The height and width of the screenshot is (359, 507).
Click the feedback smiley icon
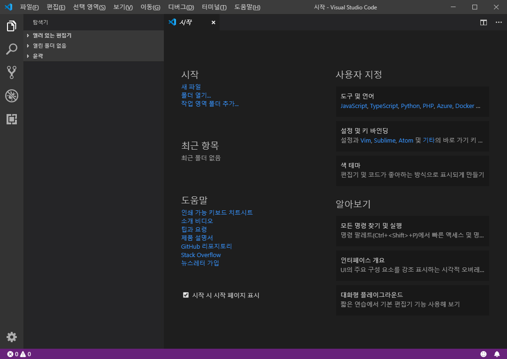(x=484, y=354)
